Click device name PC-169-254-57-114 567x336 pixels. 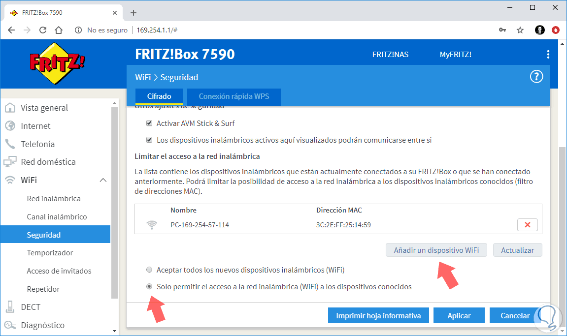pos(200,225)
